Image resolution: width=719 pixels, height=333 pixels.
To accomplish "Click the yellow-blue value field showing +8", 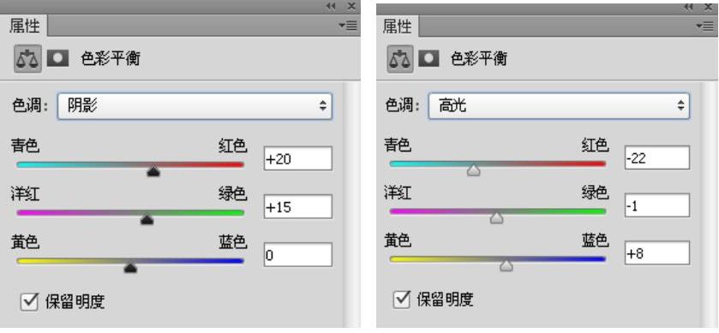I will click(657, 253).
